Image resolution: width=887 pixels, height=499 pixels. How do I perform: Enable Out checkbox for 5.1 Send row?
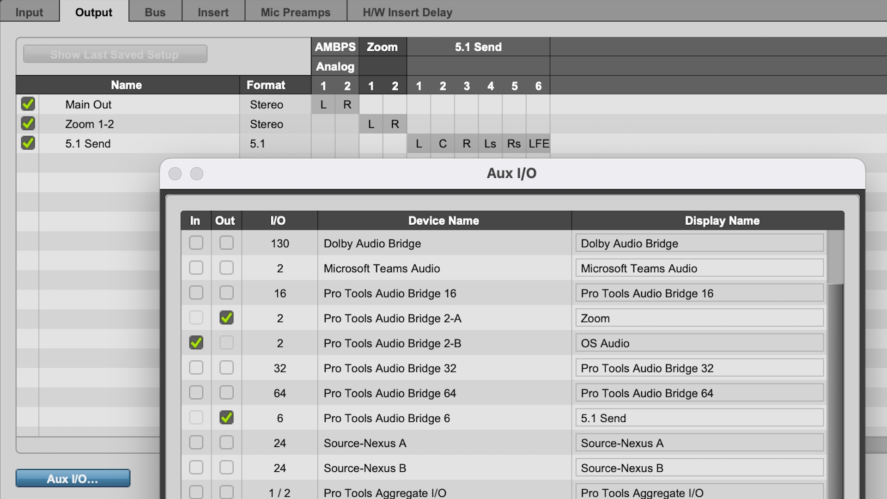coord(225,418)
